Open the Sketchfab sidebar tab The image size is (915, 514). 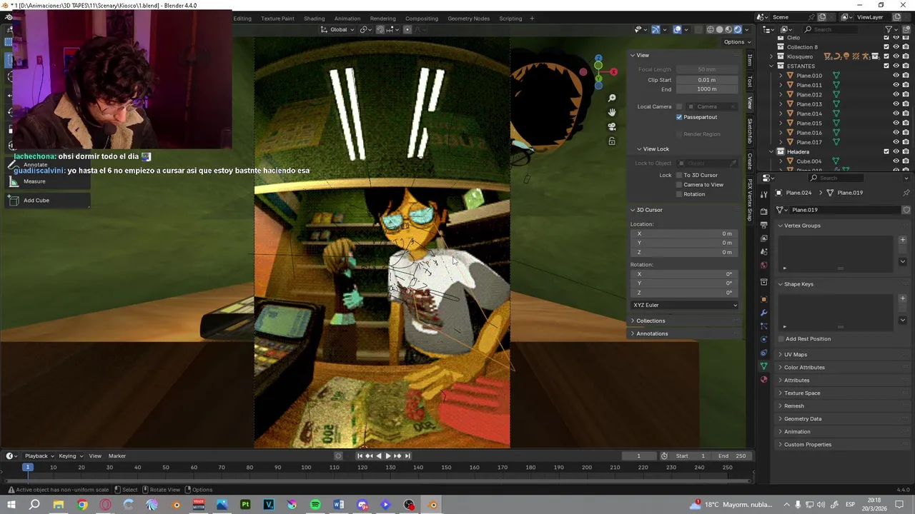coord(750,131)
